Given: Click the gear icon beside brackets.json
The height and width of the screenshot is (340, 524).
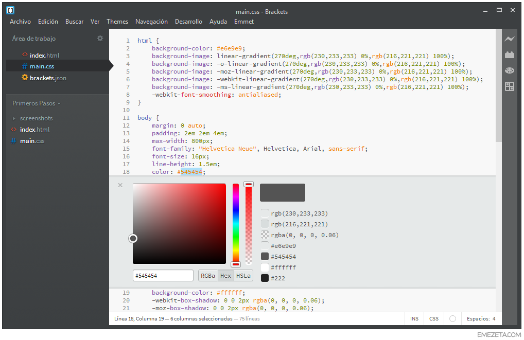Looking at the screenshot, I should tap(25, 78).
